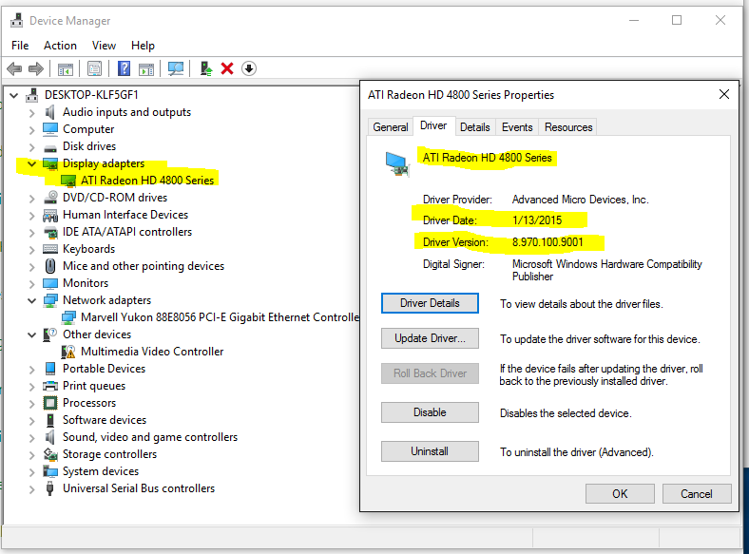Click the Display adapters category icon
This screenshot has height=554, width=749.
tap(50, 163)
